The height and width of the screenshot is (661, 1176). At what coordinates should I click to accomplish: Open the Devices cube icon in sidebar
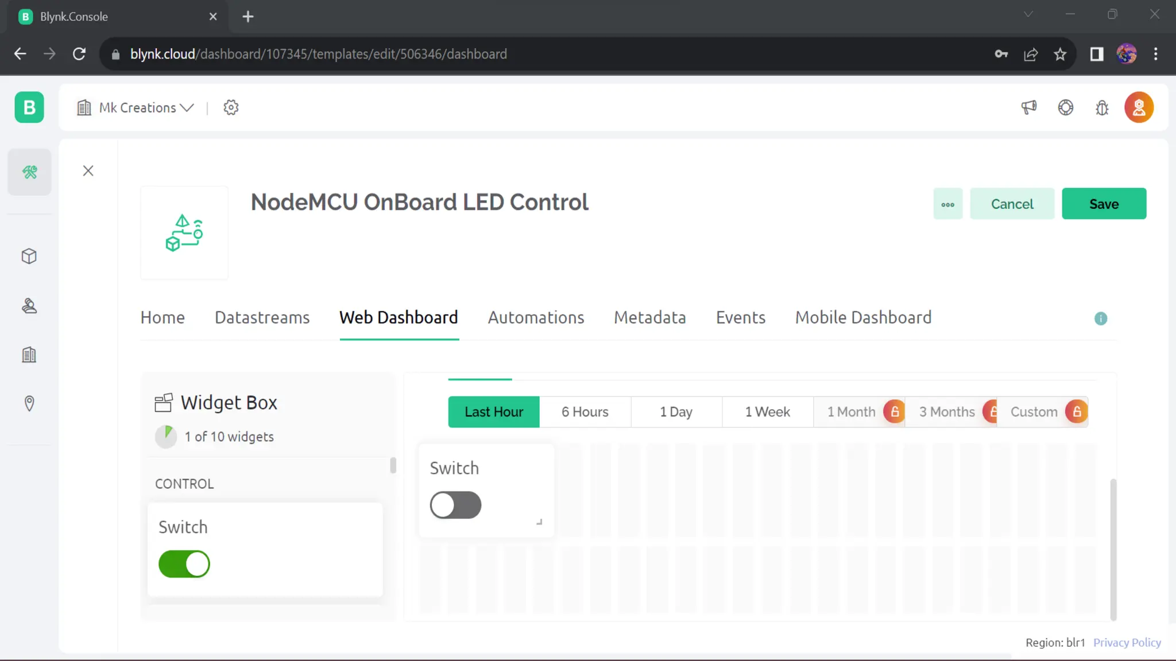pos(29,256)
